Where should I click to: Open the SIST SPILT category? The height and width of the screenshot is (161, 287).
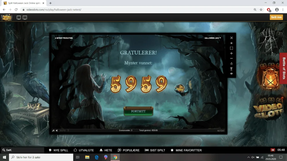[155, 150]
